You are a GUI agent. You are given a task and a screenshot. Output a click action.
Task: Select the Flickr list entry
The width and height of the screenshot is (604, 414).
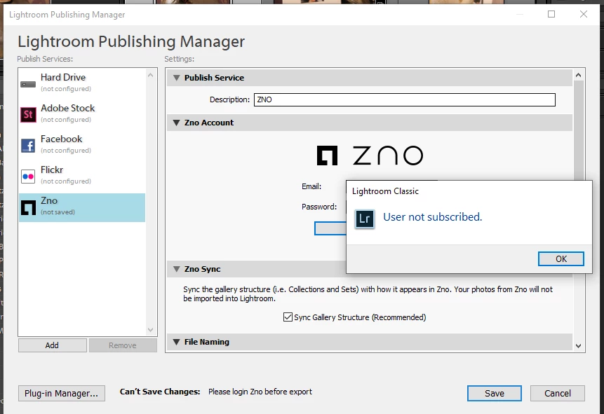point(82,175)
